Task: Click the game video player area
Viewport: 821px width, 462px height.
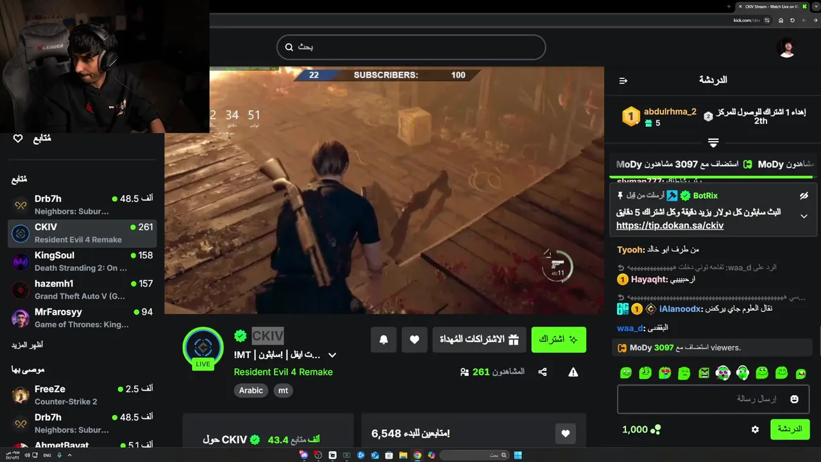Action: 384,191
